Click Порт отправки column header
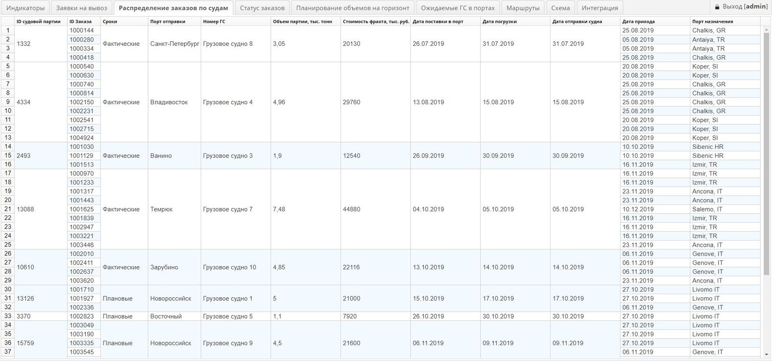 (174, 21)
